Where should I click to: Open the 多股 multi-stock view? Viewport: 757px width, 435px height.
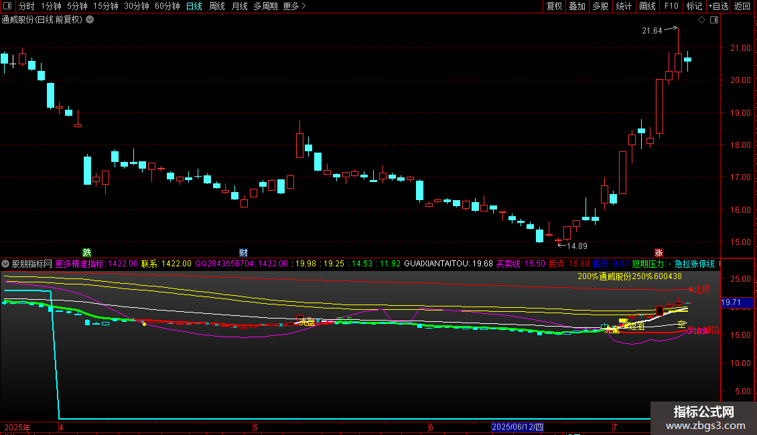[x=600, y=6]
